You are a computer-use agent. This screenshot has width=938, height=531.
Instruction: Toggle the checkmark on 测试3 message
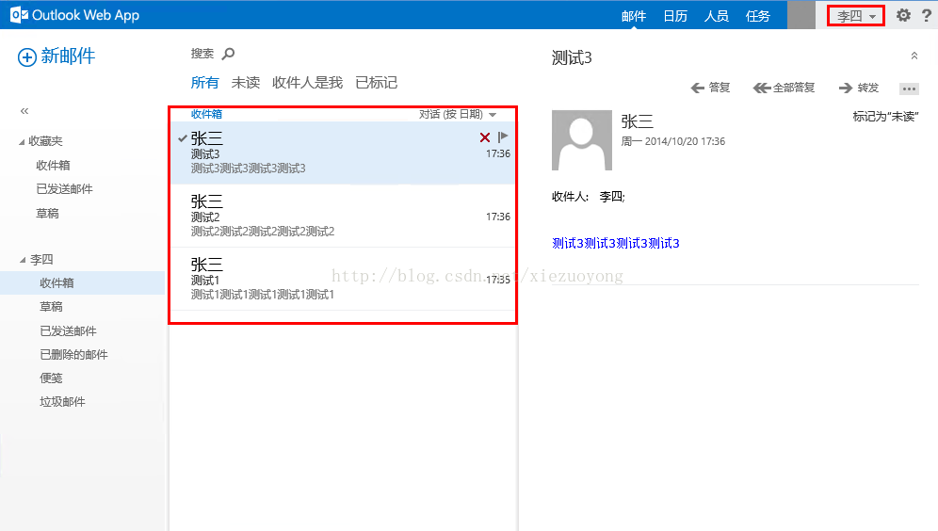183,138
